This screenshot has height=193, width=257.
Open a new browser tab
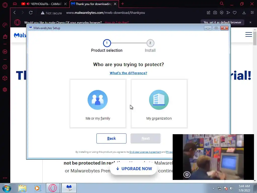[x=122, y=4]
